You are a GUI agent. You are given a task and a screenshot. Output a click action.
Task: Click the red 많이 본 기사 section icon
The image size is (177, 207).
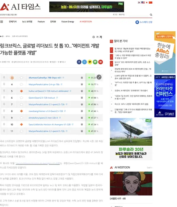(x=111, y=41)
